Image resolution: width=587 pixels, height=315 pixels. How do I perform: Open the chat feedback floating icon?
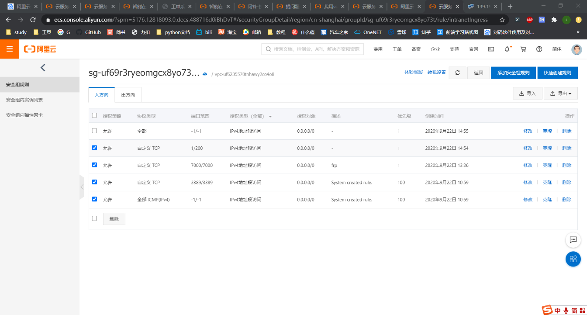[x=573, y=239]
